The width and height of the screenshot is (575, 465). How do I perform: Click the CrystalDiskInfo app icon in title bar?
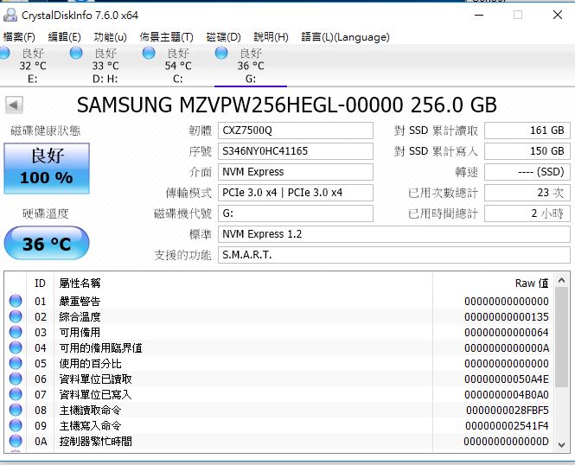coord(10,15)
